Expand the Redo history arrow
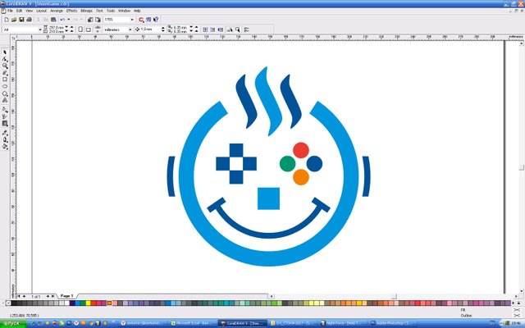Viewport: 525px width, 328px height. tap(81, 20)
